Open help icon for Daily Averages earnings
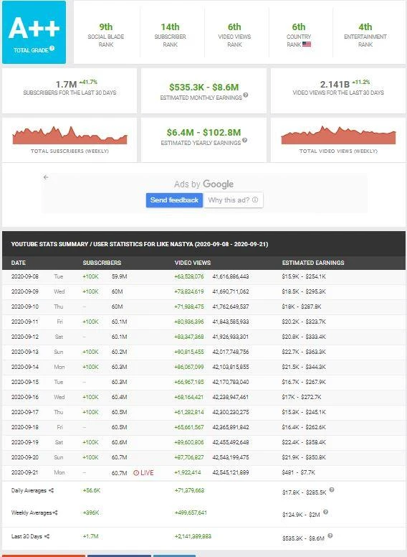407x557 pixels. (332, 490)
